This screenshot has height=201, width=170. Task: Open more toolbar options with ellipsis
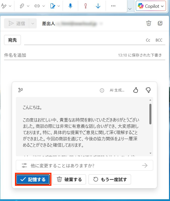[113, 6]
